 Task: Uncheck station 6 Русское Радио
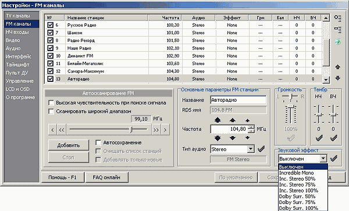(50, 25)
